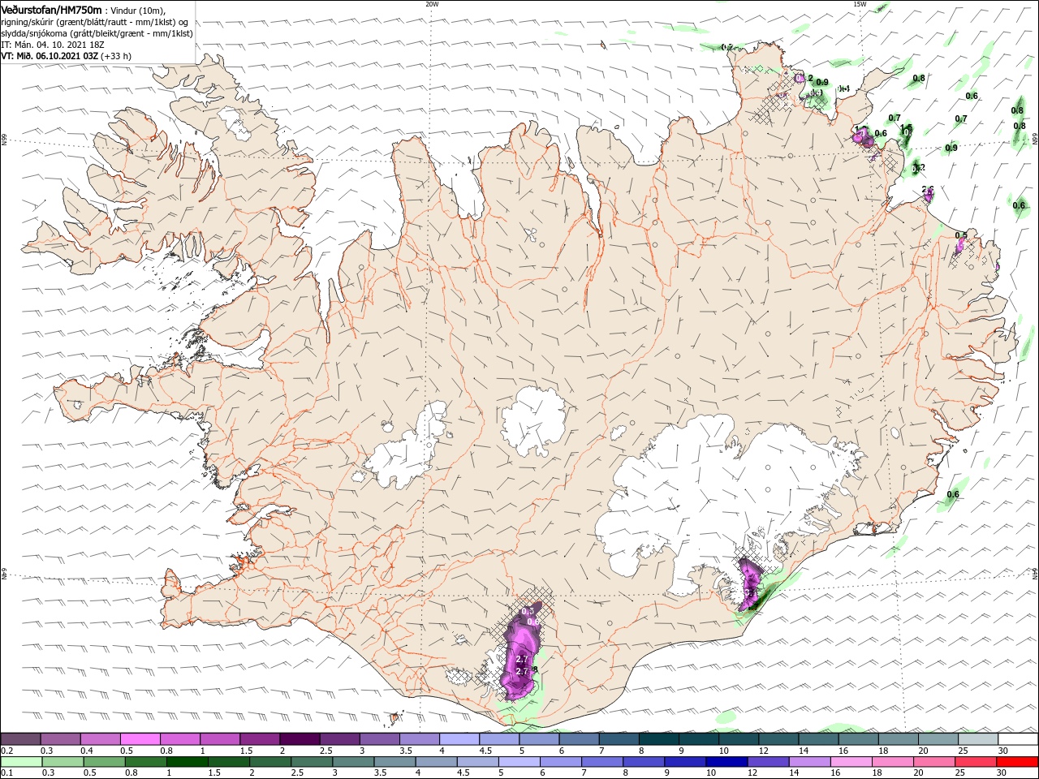
Task: Click the '20W' longitude label at top
Action: (432, 3)
